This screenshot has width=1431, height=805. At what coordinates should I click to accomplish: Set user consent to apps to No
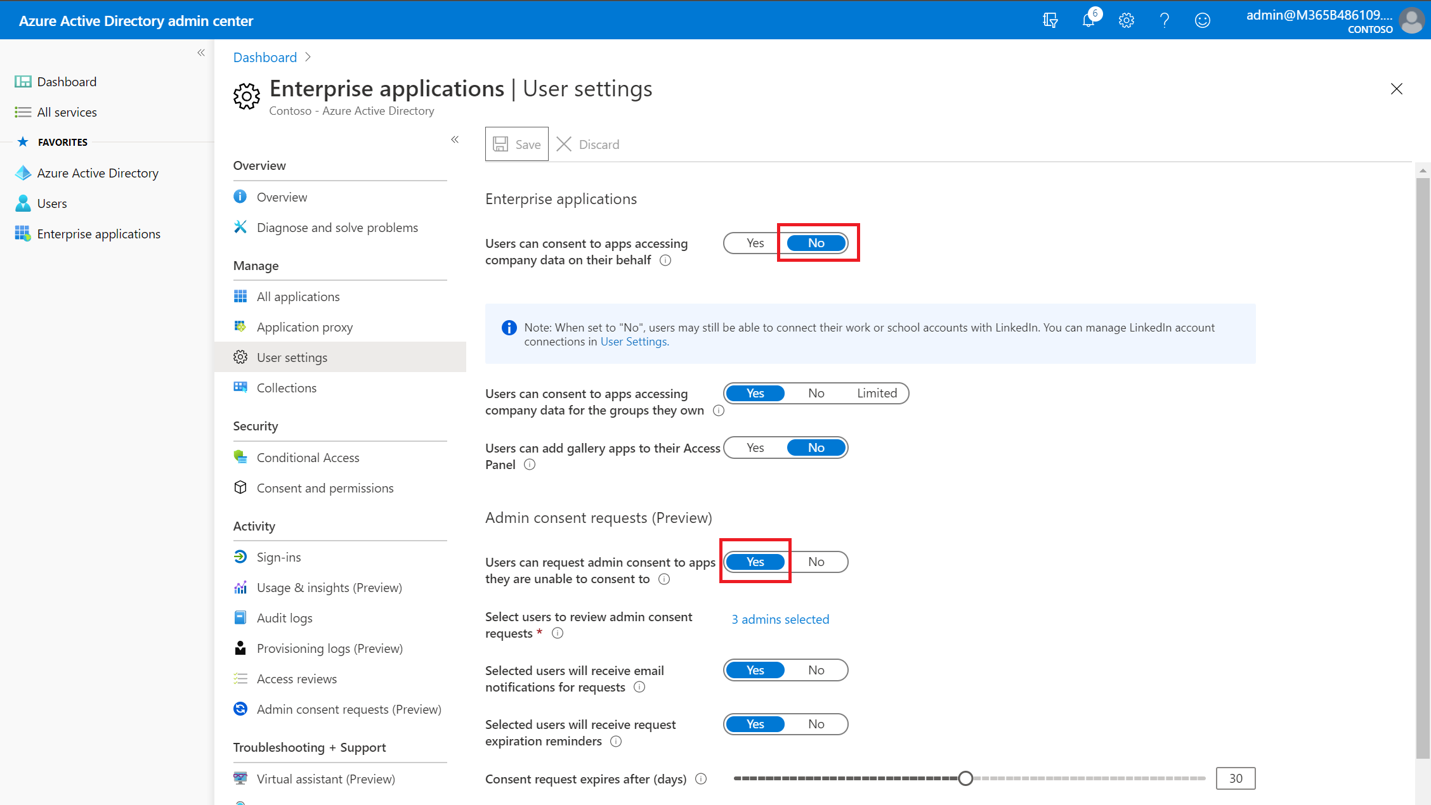pyautogui.click(x=816, y=243)
